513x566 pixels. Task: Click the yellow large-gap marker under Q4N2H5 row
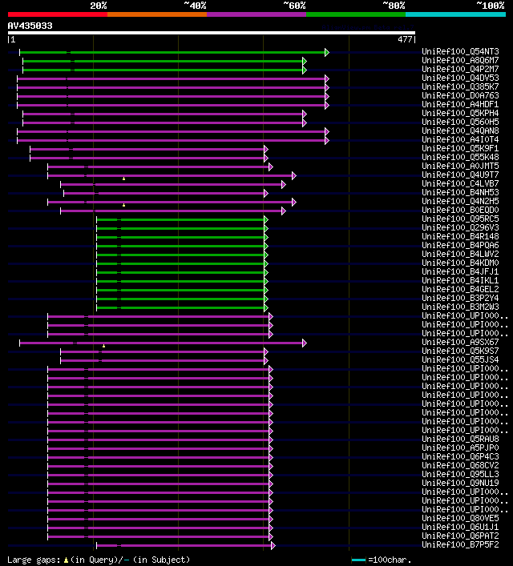[123, 205]
